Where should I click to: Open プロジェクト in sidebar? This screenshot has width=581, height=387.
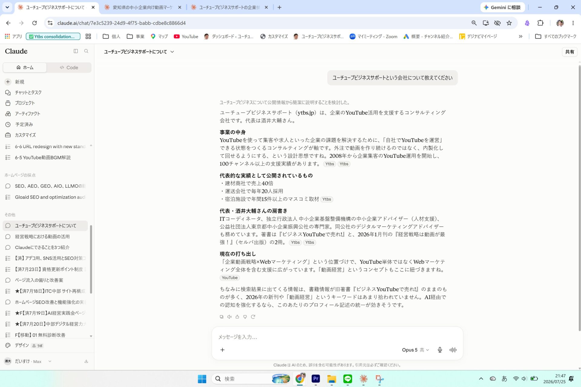[45, 103]
